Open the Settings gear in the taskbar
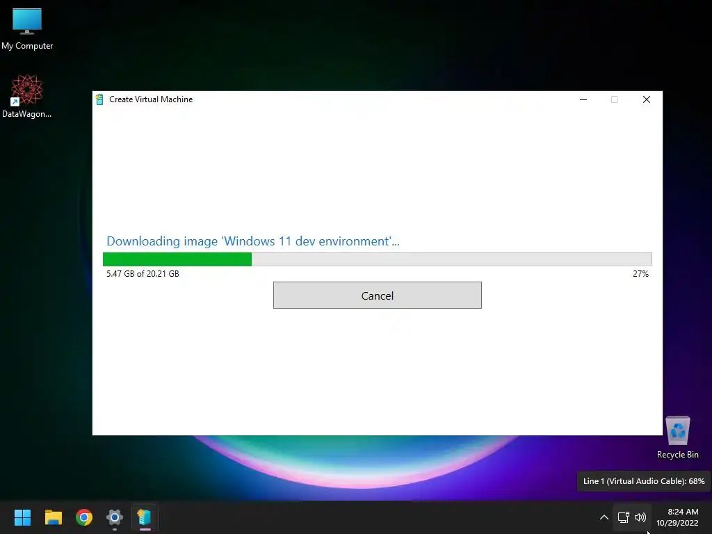This screenshot has width=712, height=534. [115, 517]
